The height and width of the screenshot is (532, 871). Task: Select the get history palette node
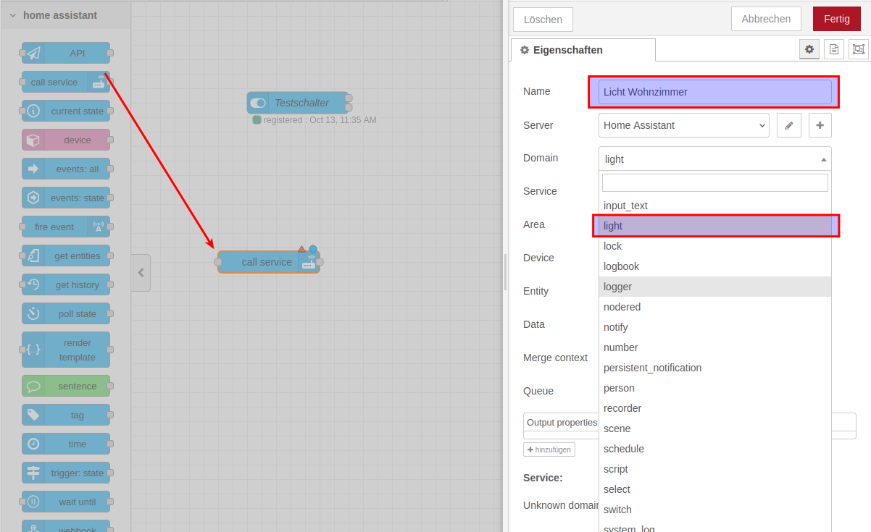tap(66, 285)
